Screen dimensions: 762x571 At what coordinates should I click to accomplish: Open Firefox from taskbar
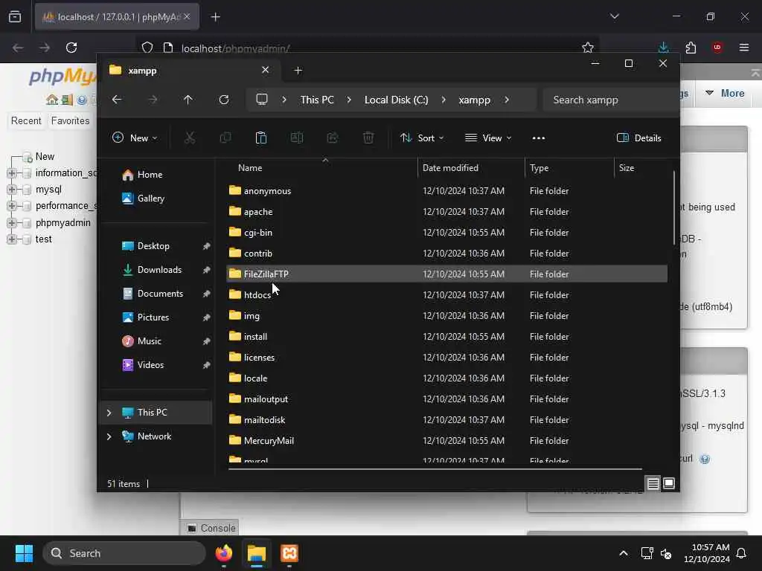point(224,553)
